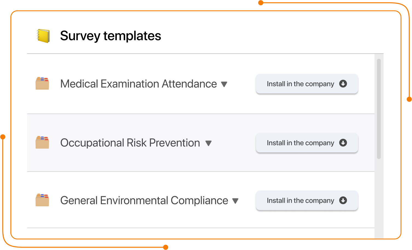This screenshot has height=250, width=412.
Task: Install Occupational Risk Prevention in the company
Action: [307, 143]
